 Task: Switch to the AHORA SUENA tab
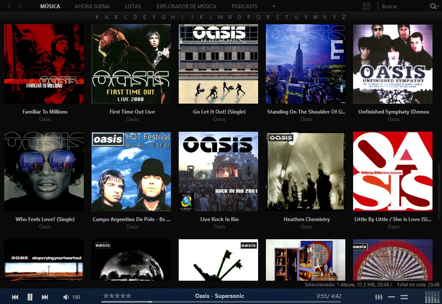tap(92, 6)
